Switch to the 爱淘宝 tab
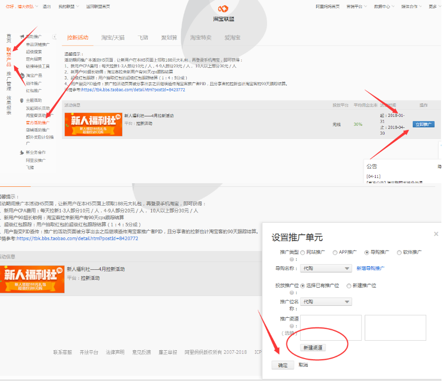Image resolution: width=444 pixels, height=381 pixels. pyautogui.click(x=232, y=38)
